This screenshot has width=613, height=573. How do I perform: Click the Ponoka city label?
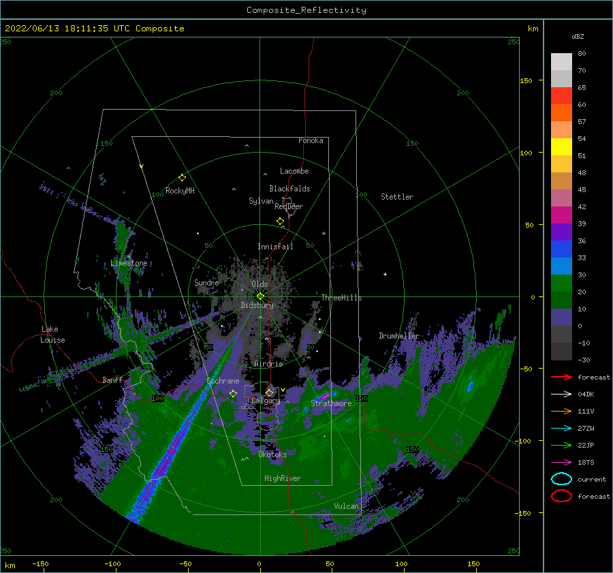[311, 140]
